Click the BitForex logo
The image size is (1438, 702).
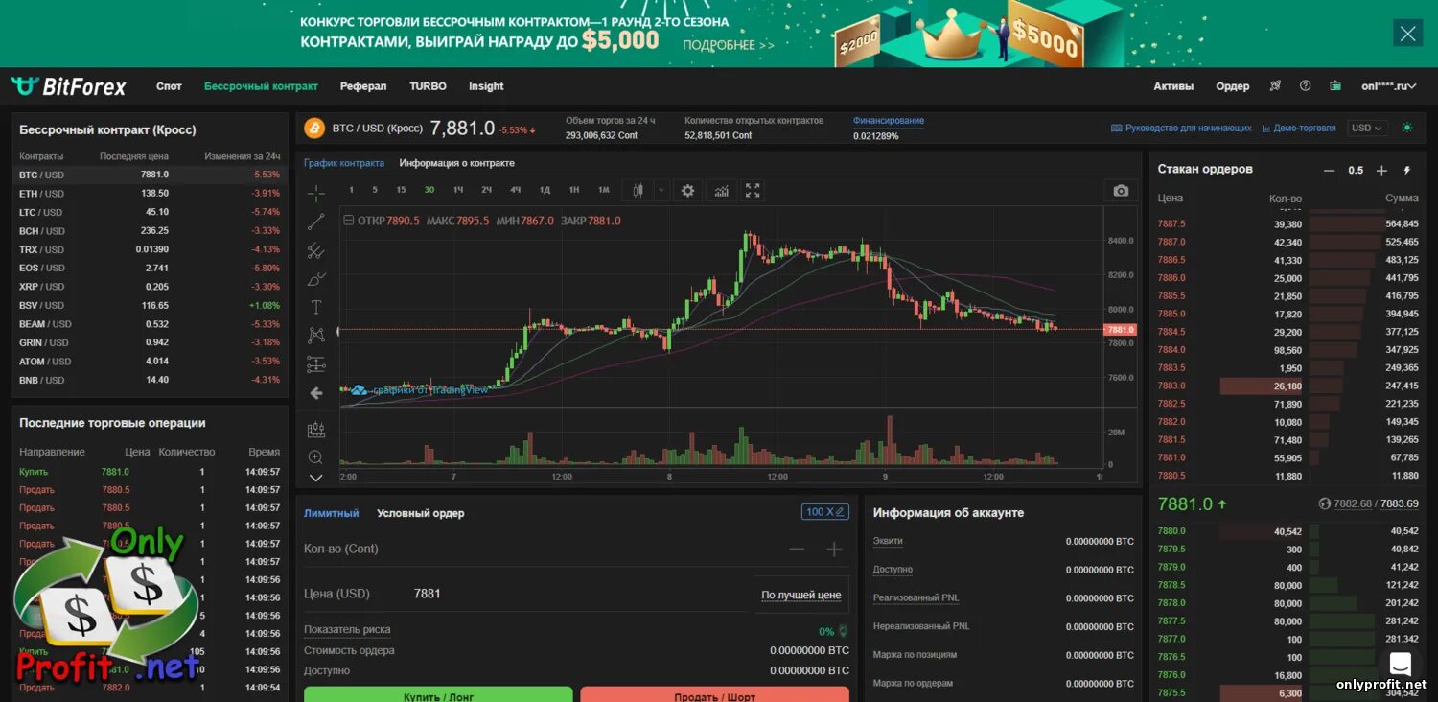68,86
